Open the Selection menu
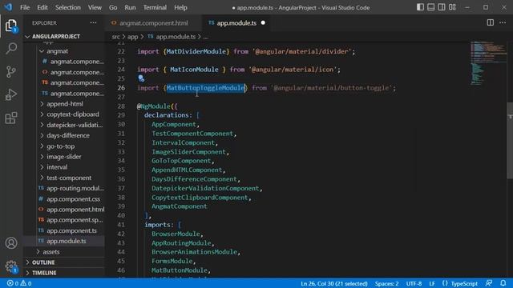This screenshot has width=513, height=288. [x=67, y=7]
